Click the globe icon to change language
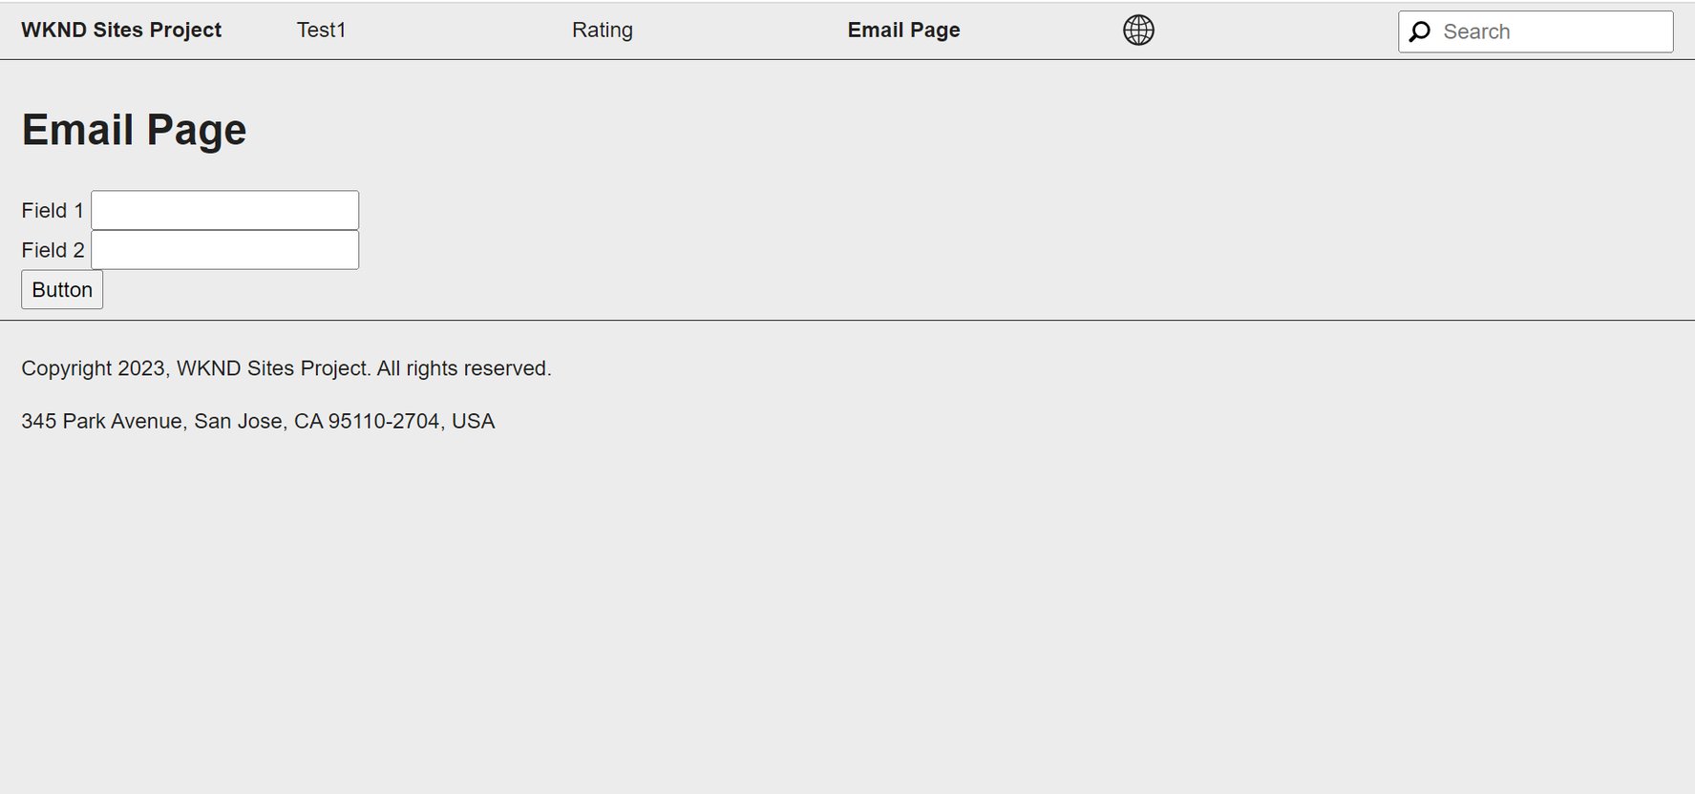1695x794 pixels. (1138, 30)
